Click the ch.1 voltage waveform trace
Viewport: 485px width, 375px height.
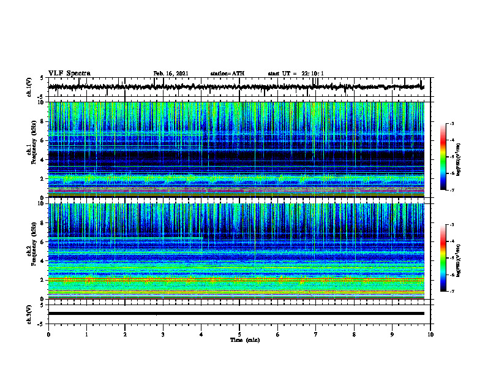tap(236, 87)
